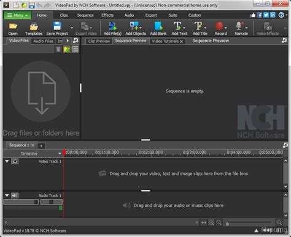Switch to the Export ribbon tab
Viewport: 291px width, 237px height.
151,15
